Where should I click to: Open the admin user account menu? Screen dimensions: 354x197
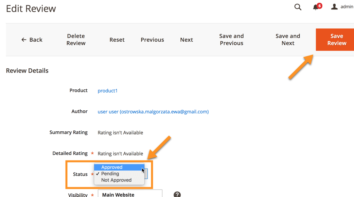pos(342,7)
